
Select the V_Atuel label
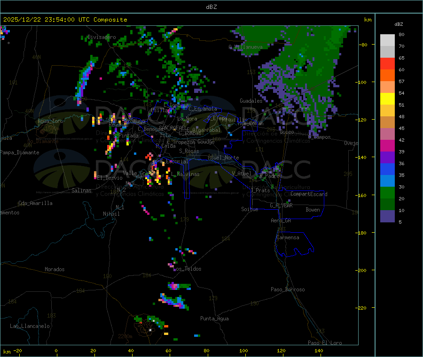pyautogui.click(x=242, y=174)
